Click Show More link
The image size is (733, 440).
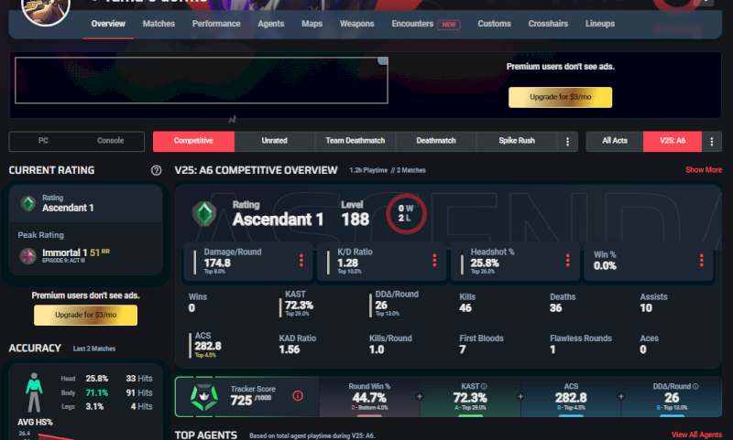704,170
